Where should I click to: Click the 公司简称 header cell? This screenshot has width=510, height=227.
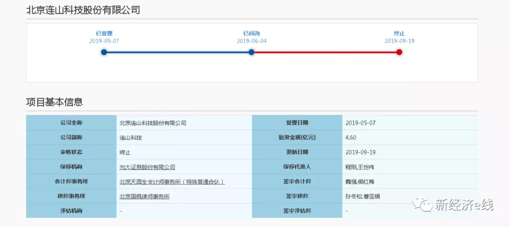click(71, 138)
